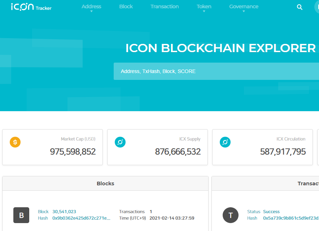Click the ICON Tracker logo
Image resolution: width=319 pixels, height=231 pixels.
pyautogui.click(x=31, y=7)
